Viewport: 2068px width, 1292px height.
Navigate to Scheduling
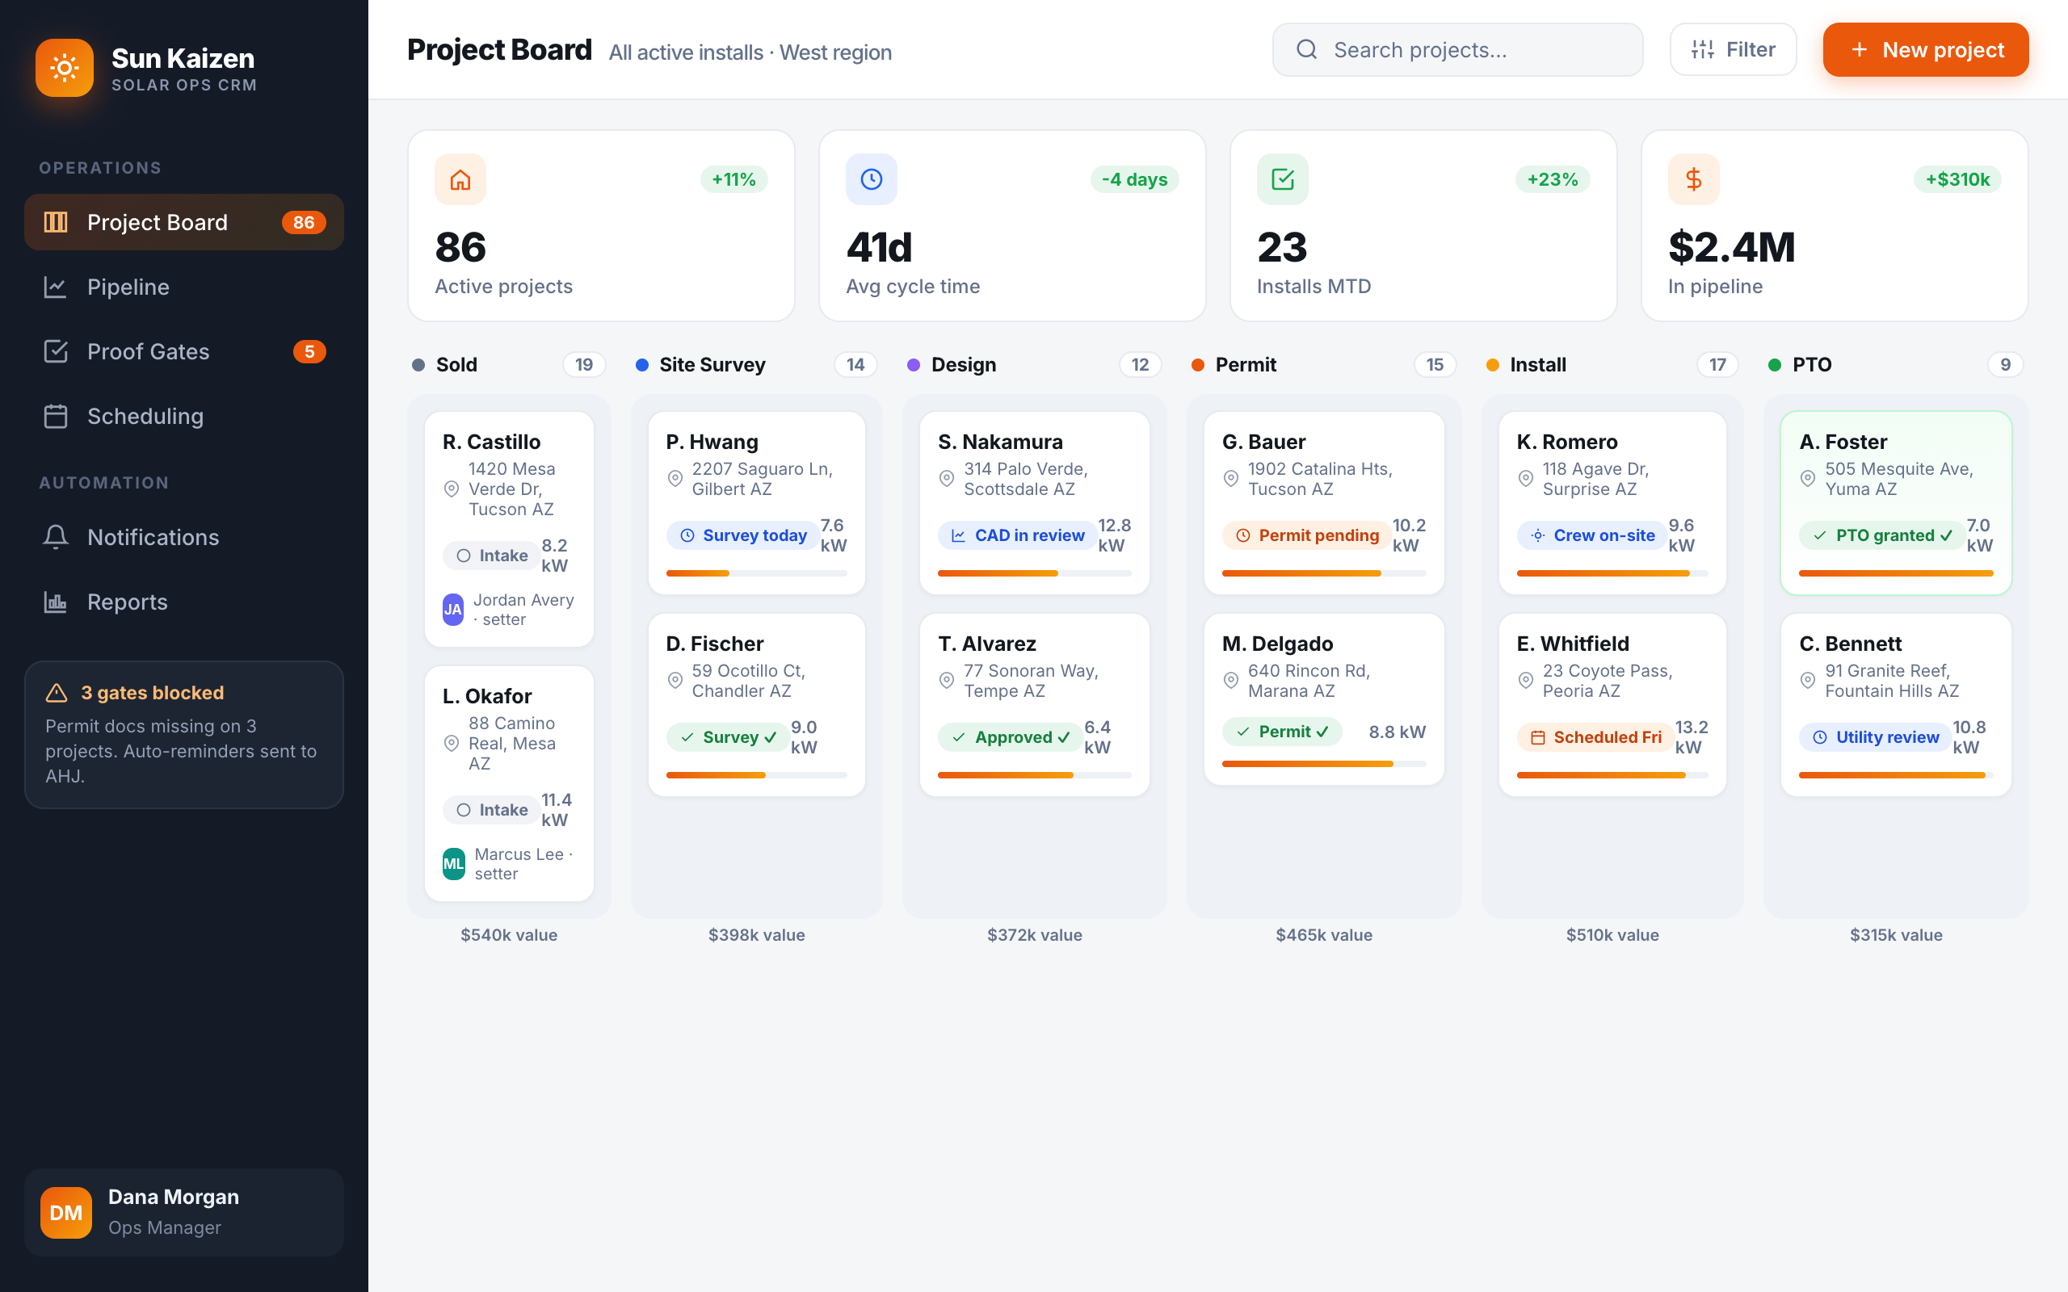[183, 416]
